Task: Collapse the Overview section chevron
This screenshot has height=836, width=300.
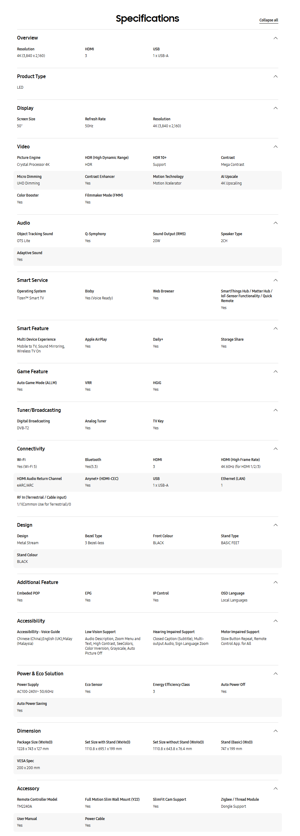Action: [275, 38]
